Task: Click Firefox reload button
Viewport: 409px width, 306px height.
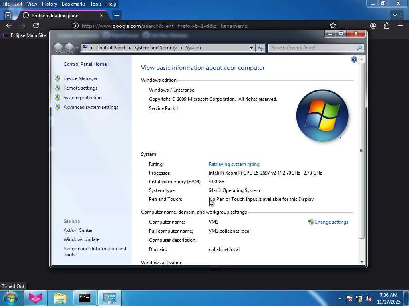Action: coord(36,25)
